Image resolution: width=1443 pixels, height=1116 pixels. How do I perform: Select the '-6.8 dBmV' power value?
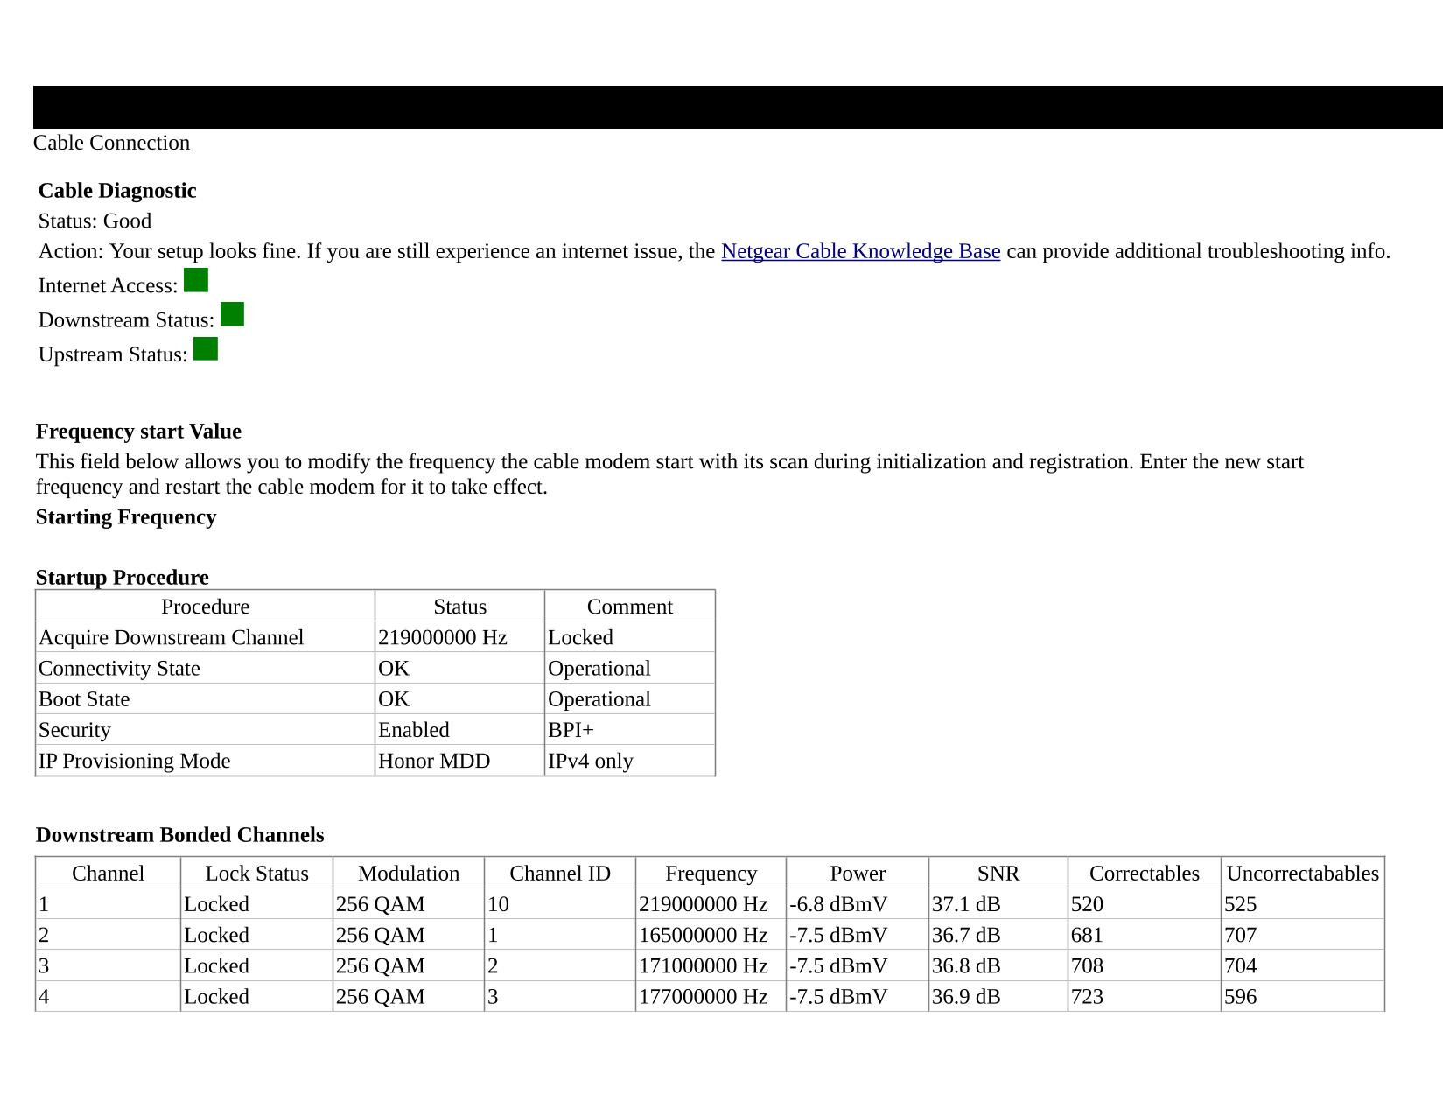(858, 904)
